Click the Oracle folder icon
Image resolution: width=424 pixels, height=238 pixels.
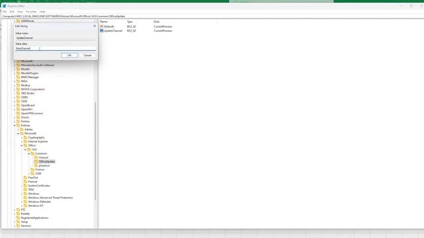18,118
